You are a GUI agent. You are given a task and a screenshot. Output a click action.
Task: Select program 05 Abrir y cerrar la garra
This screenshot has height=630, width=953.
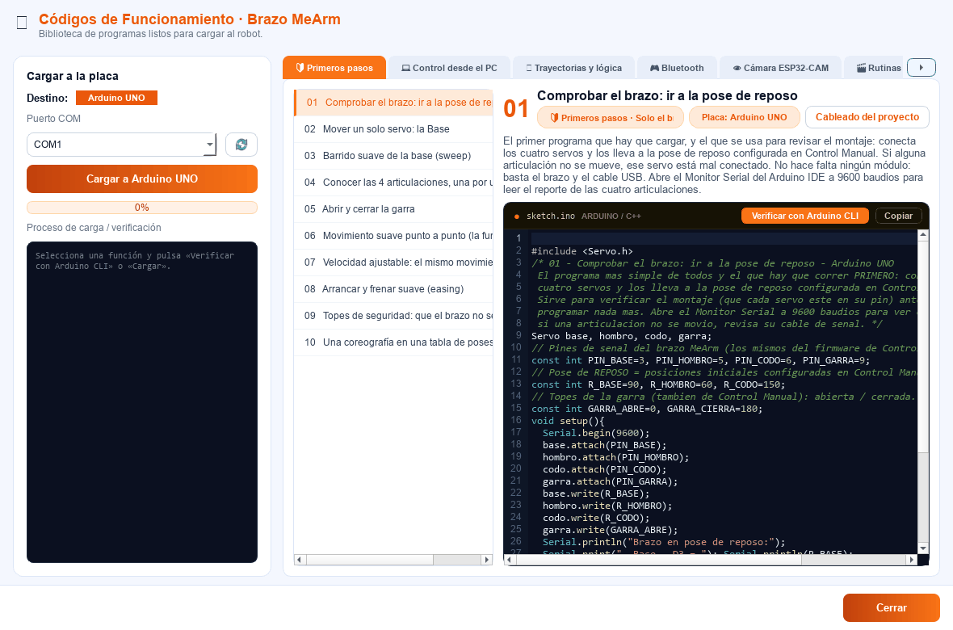[393, 209]
